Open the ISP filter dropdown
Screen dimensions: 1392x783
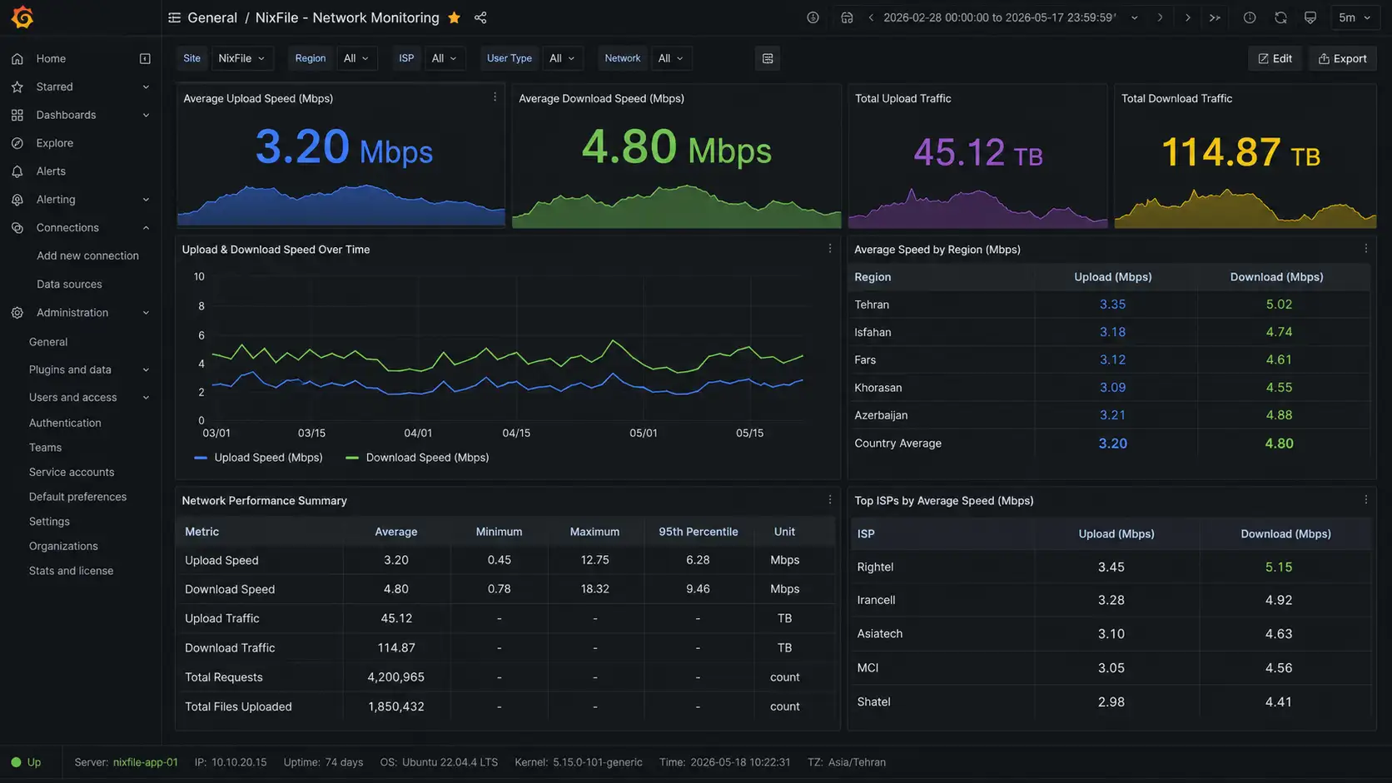click(x=444, y=58)
